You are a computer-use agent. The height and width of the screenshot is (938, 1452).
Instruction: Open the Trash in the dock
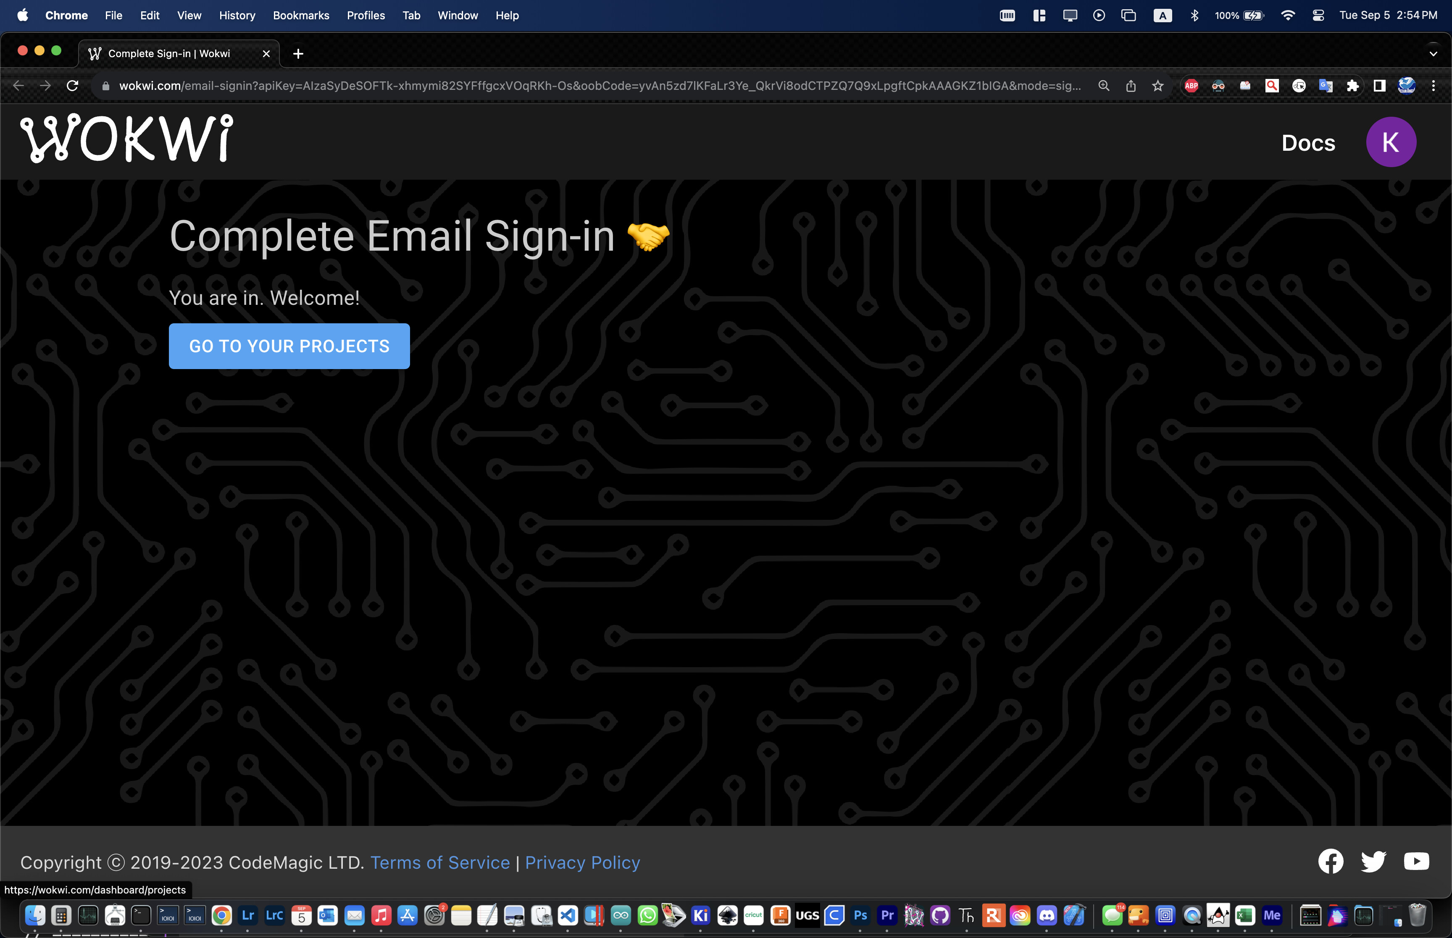(1418, 915)
